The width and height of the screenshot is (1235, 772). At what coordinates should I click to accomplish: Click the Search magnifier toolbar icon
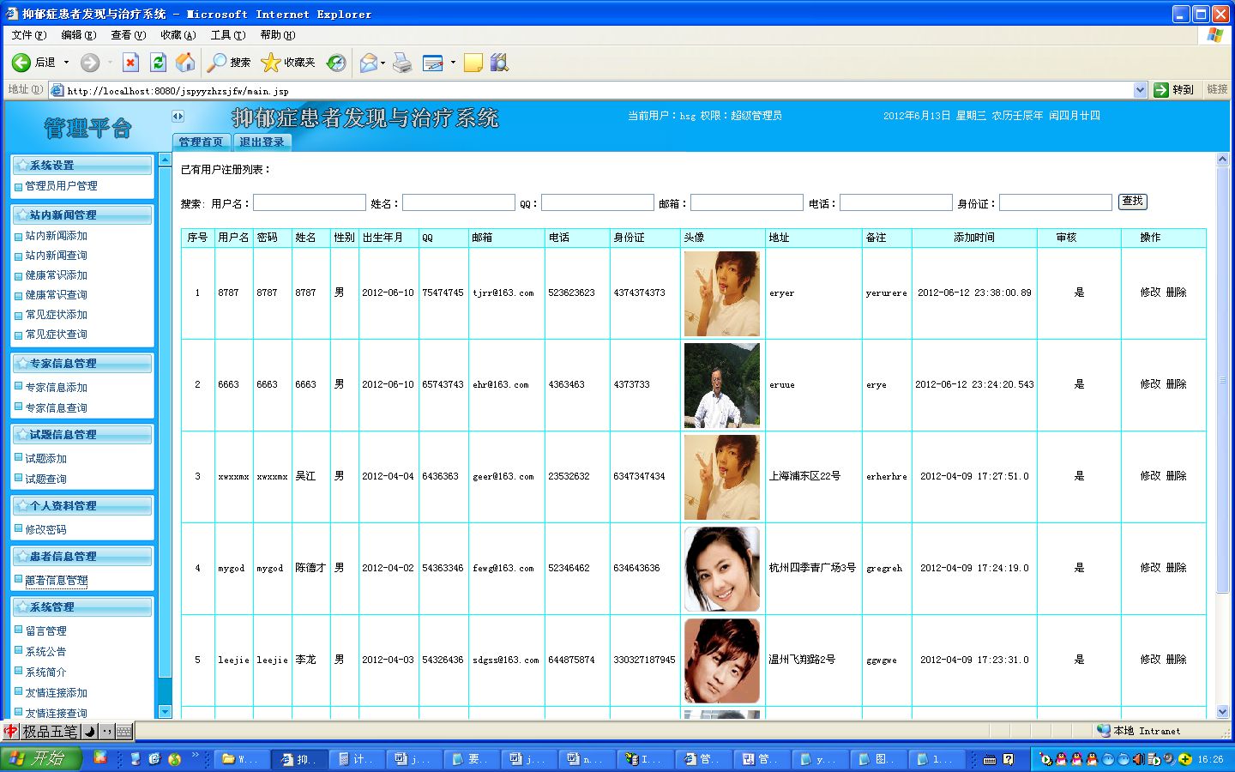[218, 63]
